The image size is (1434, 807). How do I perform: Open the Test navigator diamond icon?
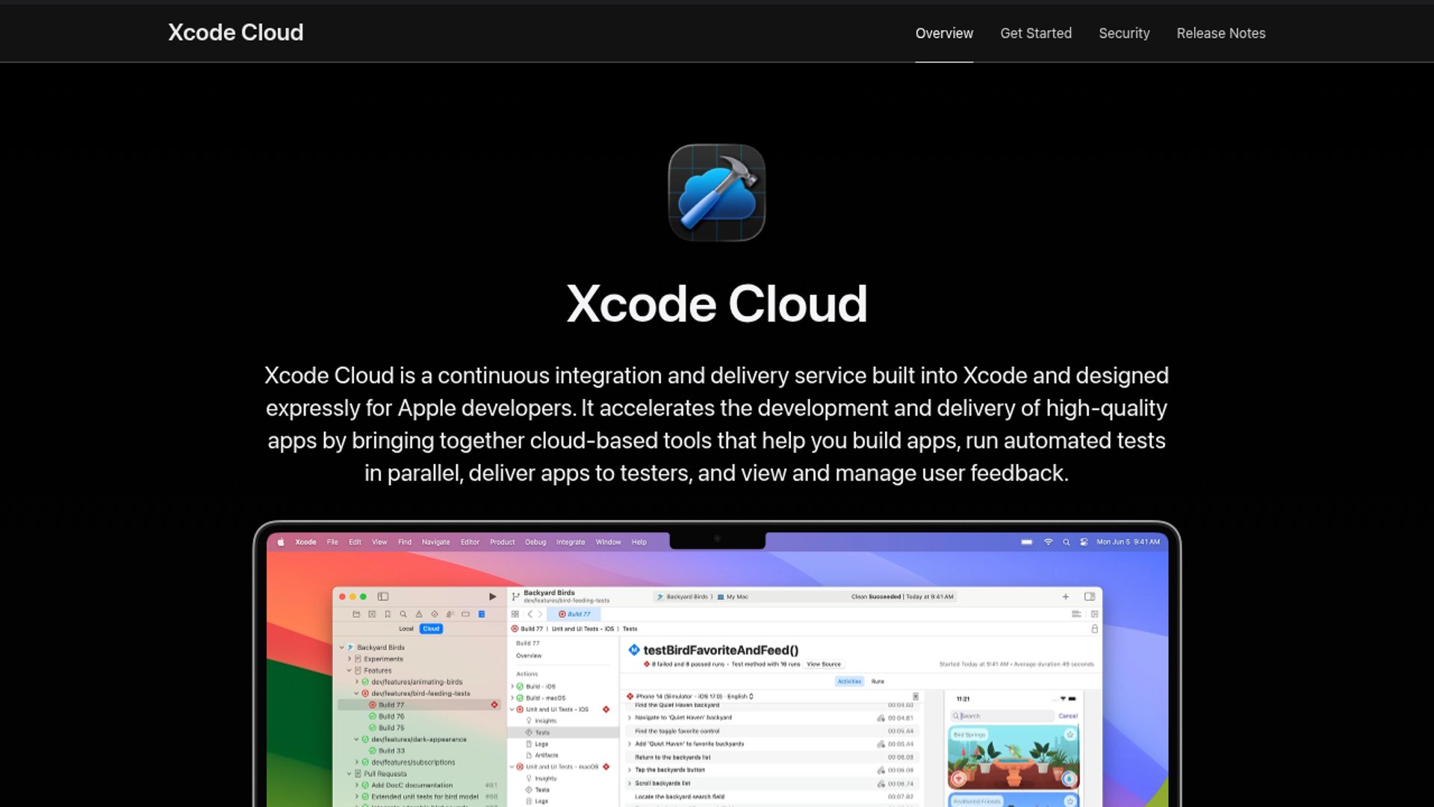[x=435, y=614]
